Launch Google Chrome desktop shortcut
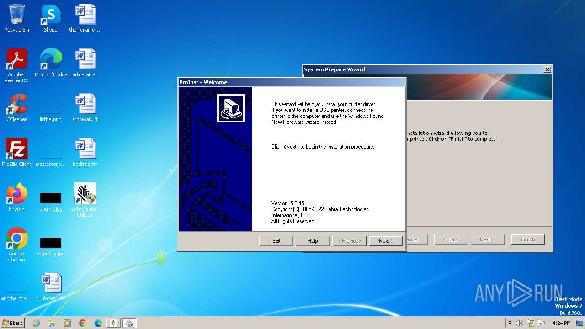This screenshot has width=585, height=329. (x=16, y=245)
